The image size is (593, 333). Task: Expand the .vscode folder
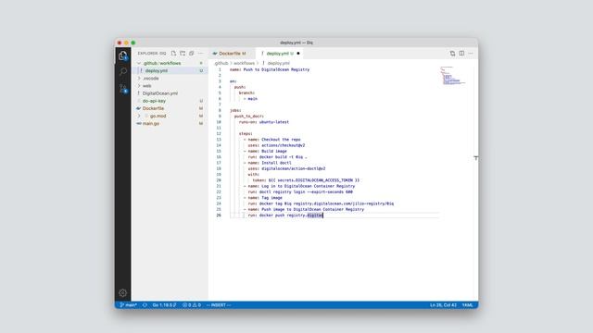click(x=139, y=78)
